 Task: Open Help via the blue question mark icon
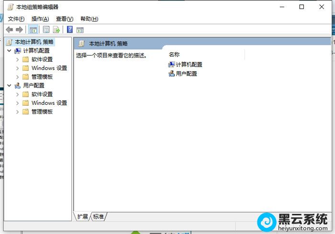(70, 30)
